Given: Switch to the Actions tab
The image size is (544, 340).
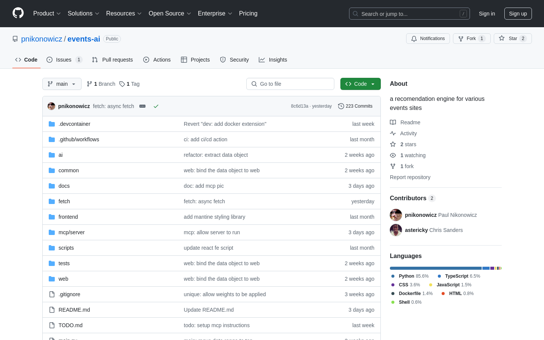Looking at the screenshot, I should 157,60.
